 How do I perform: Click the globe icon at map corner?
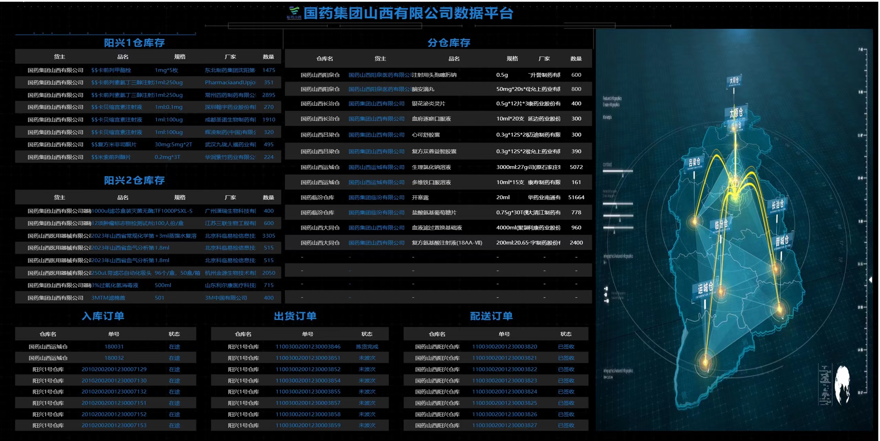(842, 385)
